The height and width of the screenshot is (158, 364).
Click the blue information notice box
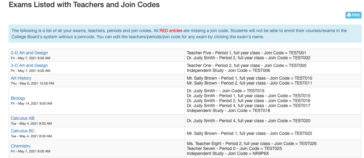tap(185, 34)
